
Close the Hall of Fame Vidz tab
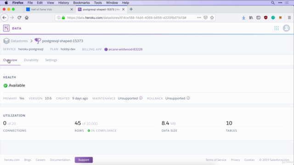tap(72, 9)
